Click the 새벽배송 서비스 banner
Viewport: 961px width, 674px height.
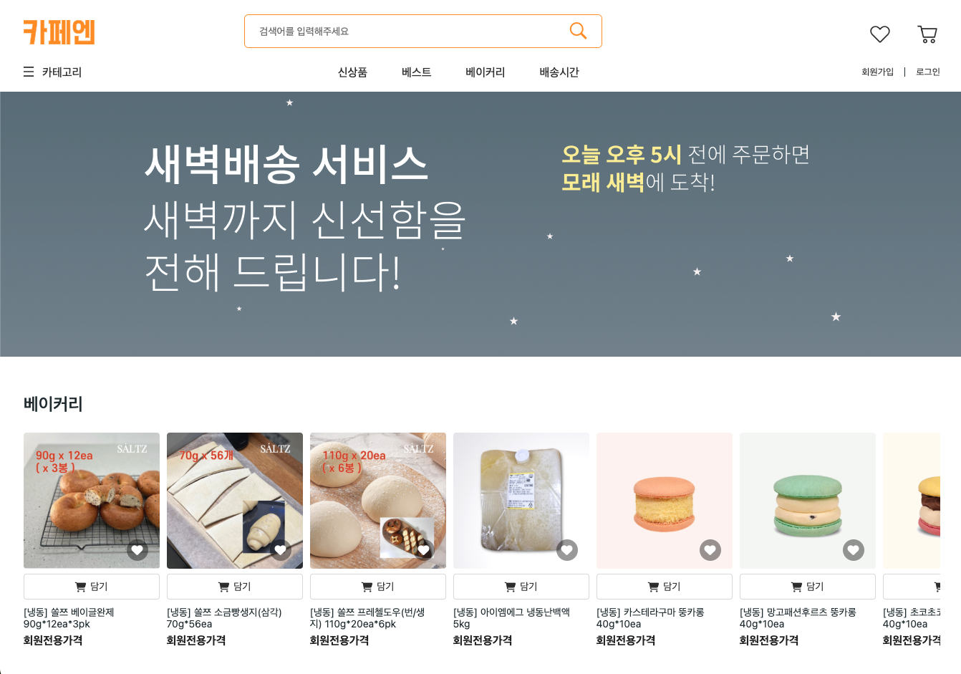click(x=480, y=224)
